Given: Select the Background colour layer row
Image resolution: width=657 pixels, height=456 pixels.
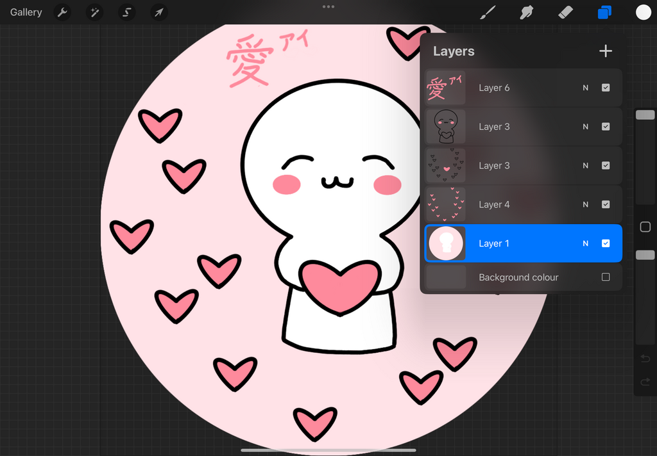Looking at the screenshot, I should pos(518,277).
